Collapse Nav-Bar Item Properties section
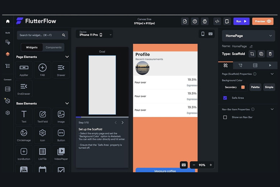Screen dimensions: 280x187 pyautogui.click(x=272, y=109)
